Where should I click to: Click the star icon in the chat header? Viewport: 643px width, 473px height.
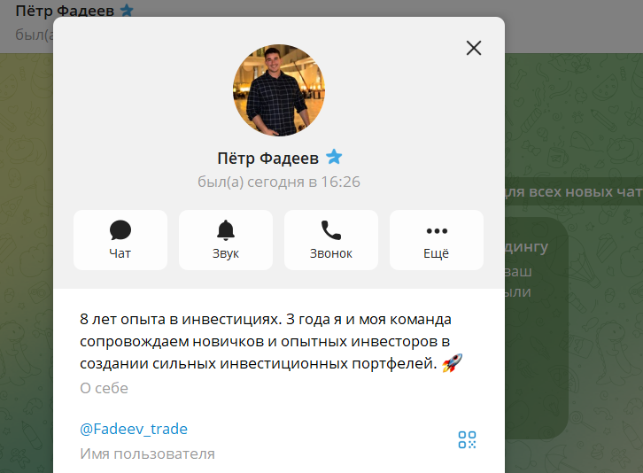click(127, 10)
